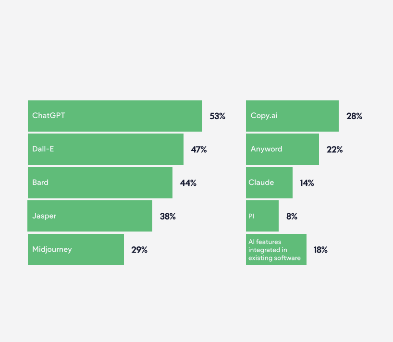Click the PI bar
Image resolution: width=393 pixels, height=342 pixels.
click(x=262, y=216)
